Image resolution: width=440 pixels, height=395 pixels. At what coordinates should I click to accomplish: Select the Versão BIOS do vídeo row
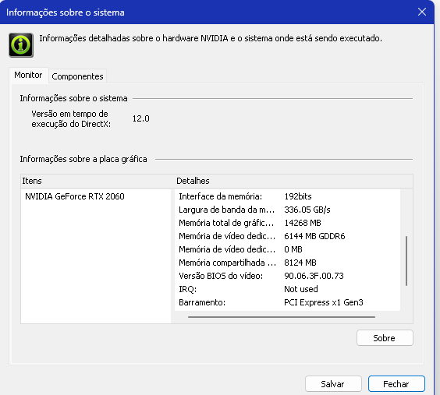pyautogui.click(x=287, y=276)
